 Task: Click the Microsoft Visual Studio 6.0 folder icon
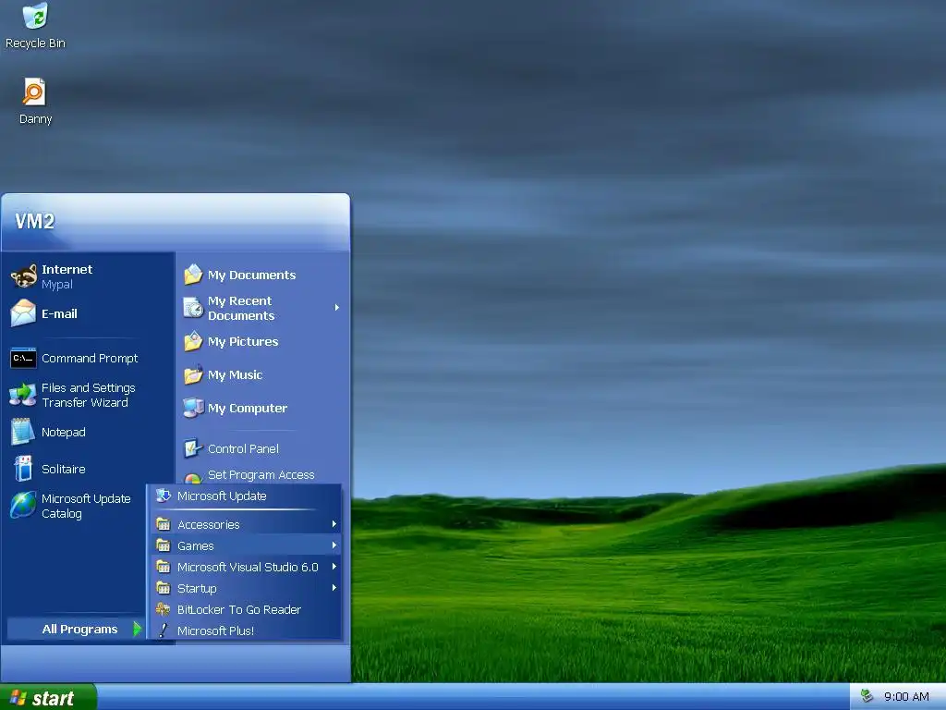click(163, 567)
